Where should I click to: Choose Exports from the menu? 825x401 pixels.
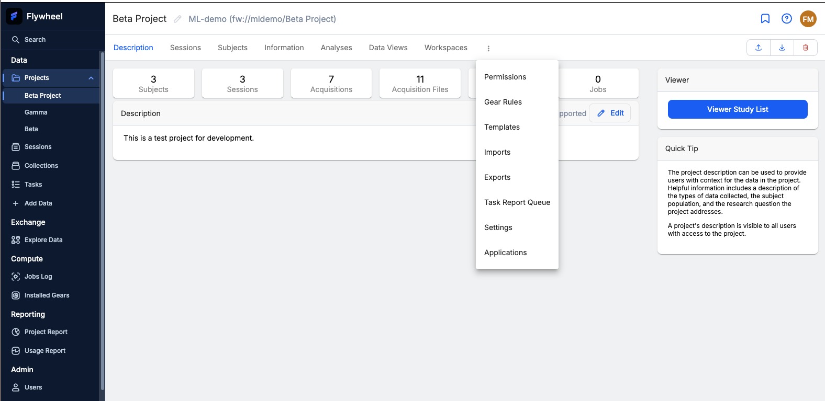(x=517, y=177)
